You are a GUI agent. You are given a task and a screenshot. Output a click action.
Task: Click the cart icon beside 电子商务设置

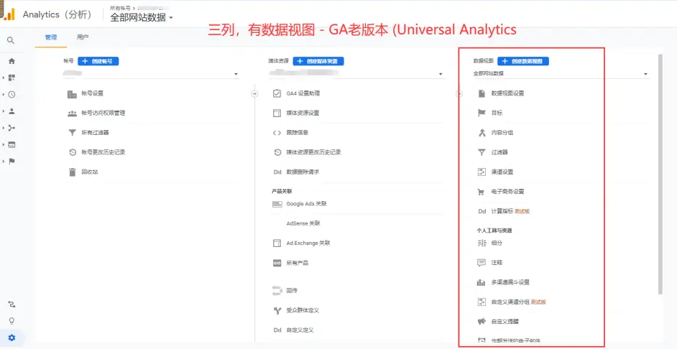pos(482,192)
